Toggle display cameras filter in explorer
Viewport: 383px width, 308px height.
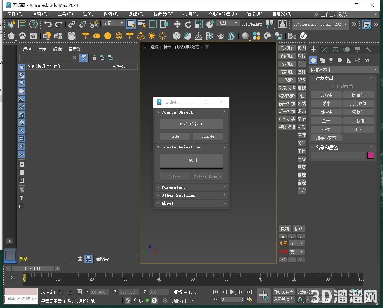tap(22, 91)
